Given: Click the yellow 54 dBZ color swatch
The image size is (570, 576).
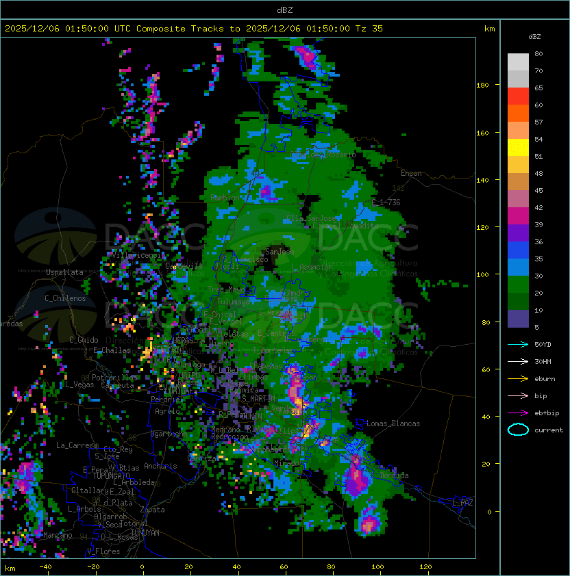Looking at the screenshot, I should (518, 148).
